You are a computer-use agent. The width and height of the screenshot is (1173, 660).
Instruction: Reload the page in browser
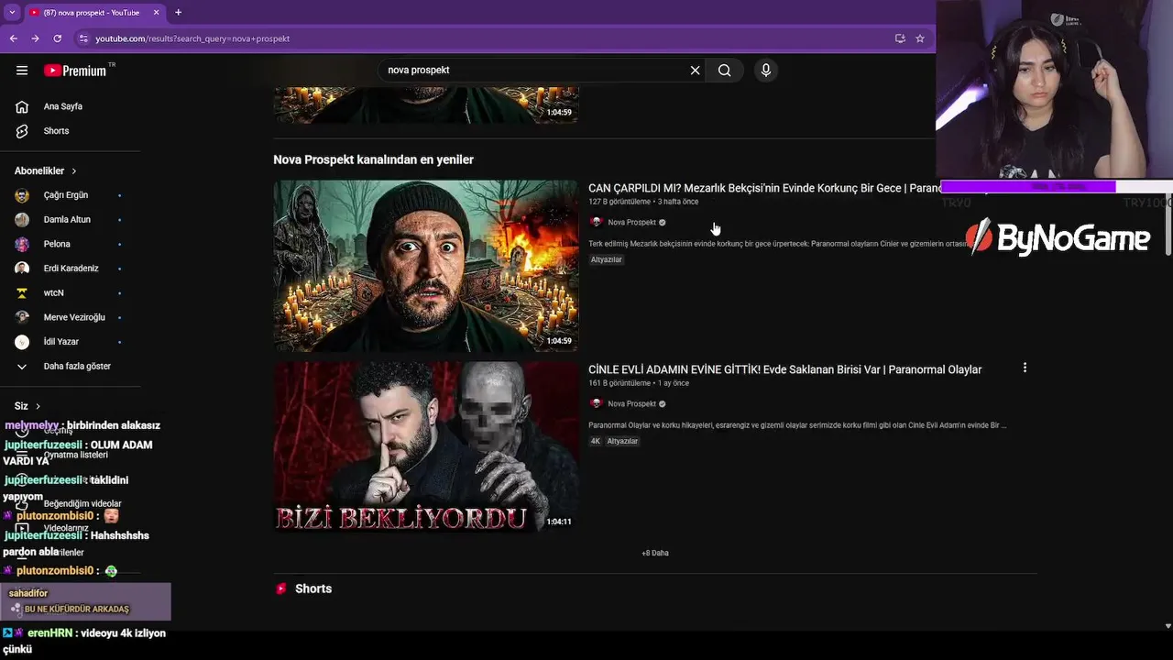57,38
